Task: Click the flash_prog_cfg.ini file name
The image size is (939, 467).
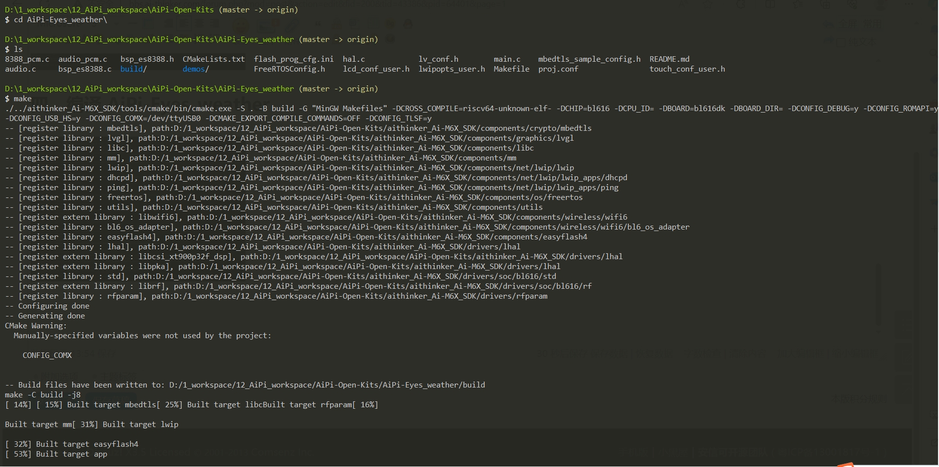Action: click(294, 59)
